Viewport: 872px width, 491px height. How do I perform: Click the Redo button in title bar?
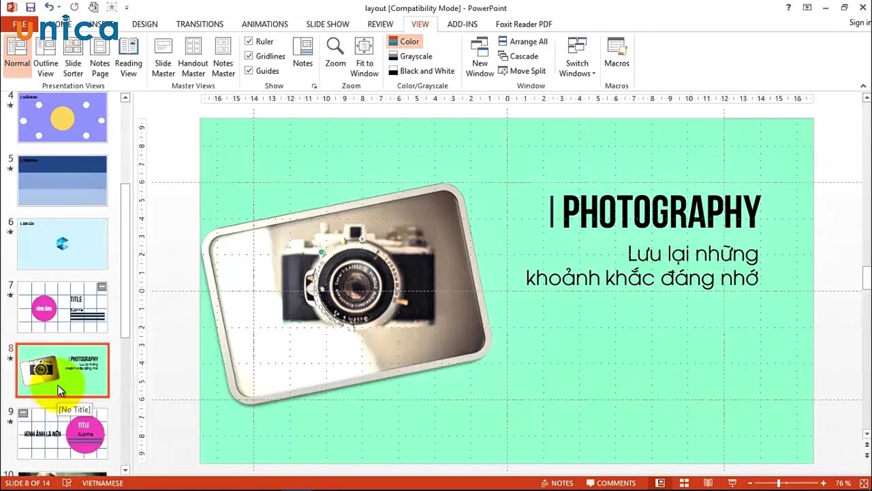[74, 8]
